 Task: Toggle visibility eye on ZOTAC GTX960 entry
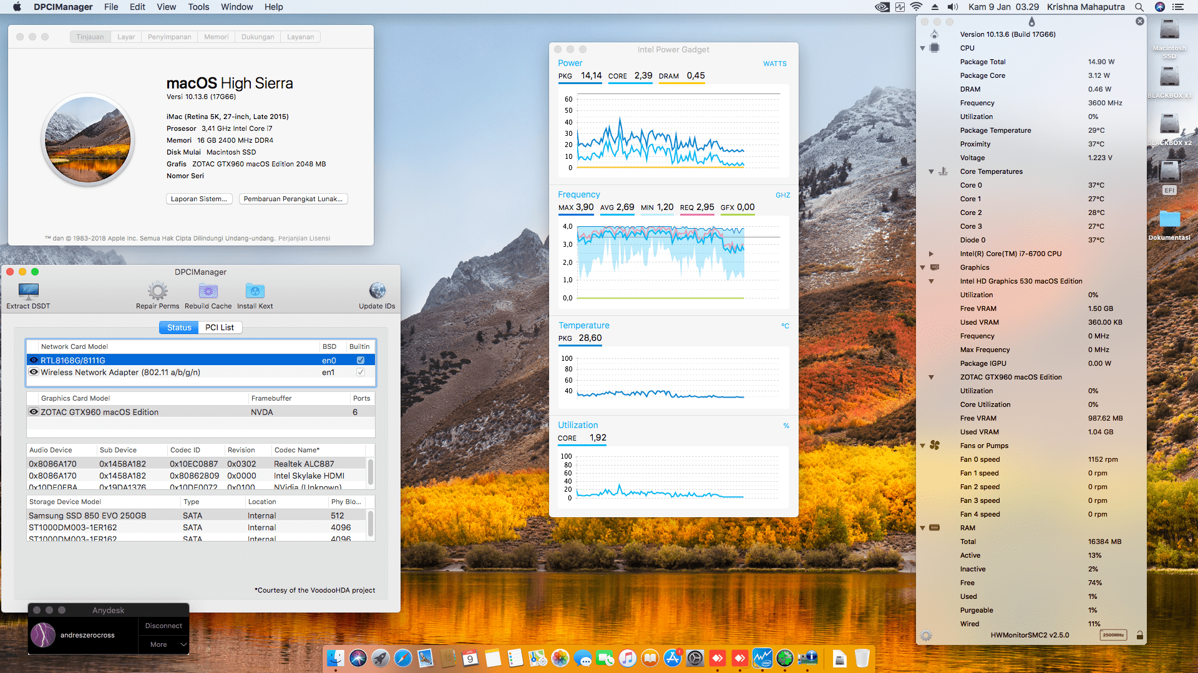34,412
